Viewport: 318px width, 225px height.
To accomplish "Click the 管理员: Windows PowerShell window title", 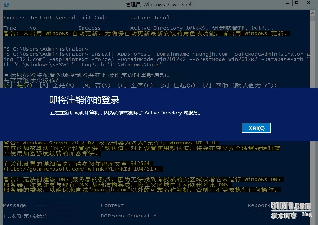I will (x=159, y=4).
